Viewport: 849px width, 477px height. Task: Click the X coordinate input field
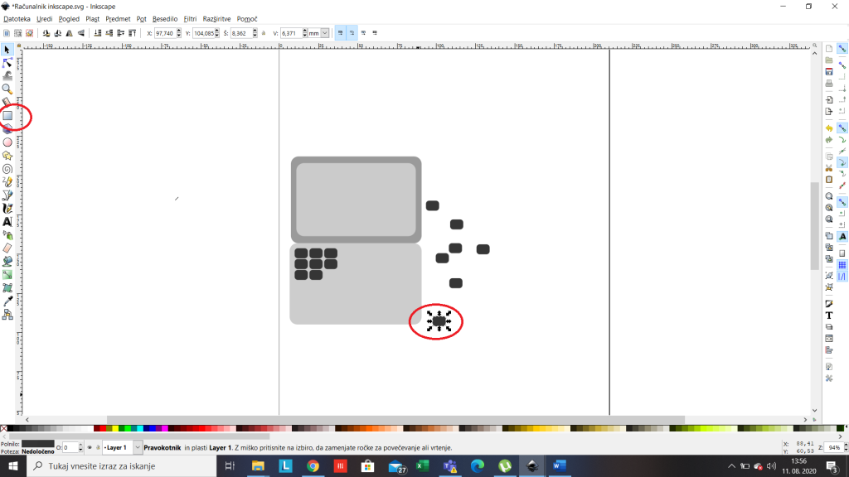pos(165,33)
